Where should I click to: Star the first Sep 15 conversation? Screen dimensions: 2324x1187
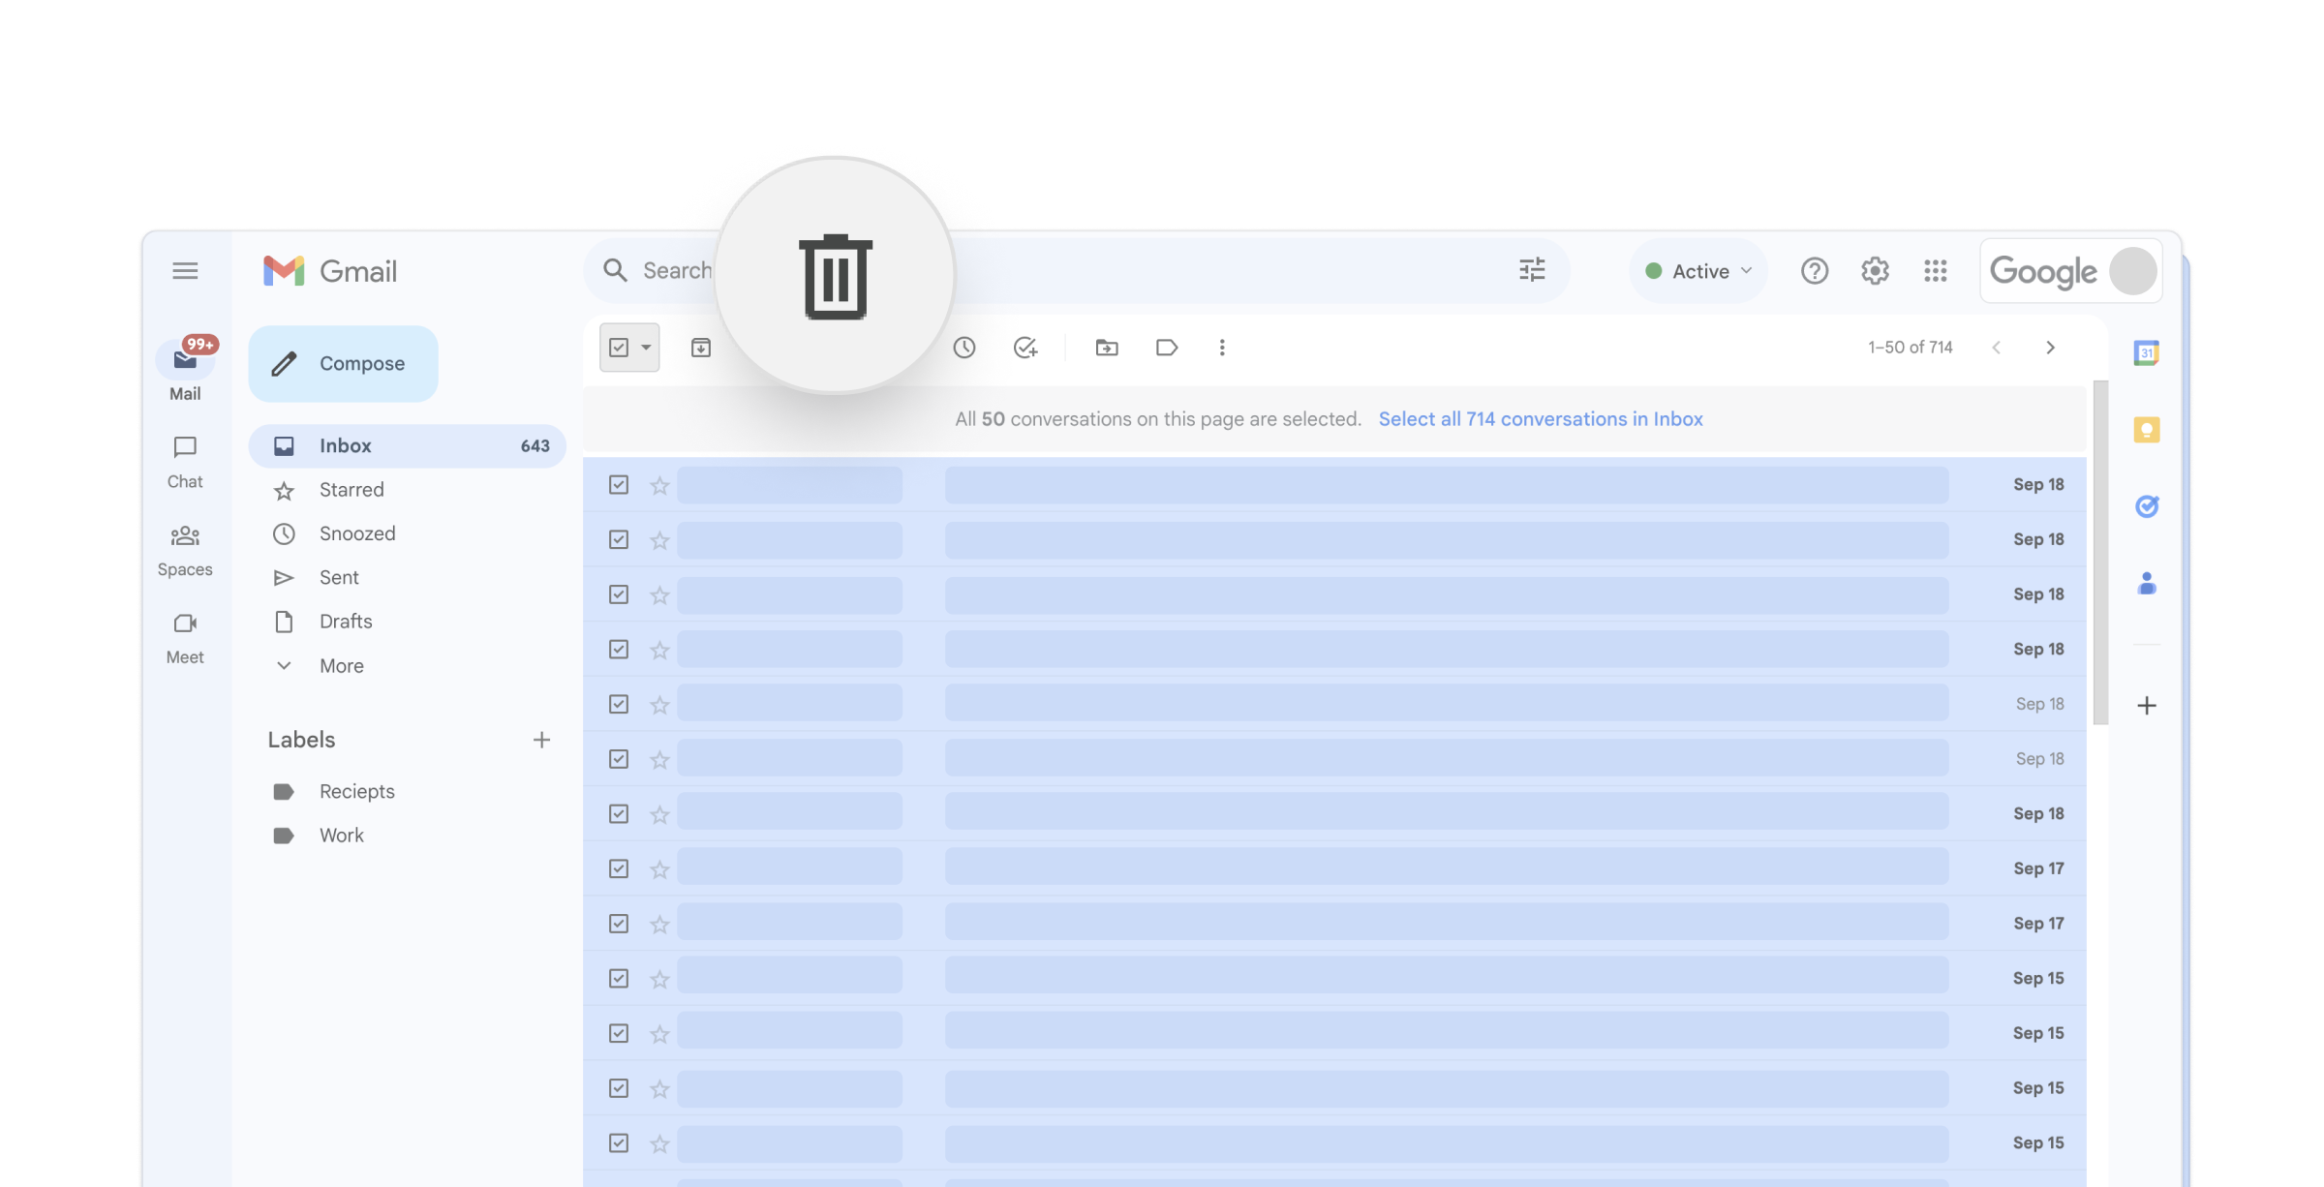click(659, 979)
